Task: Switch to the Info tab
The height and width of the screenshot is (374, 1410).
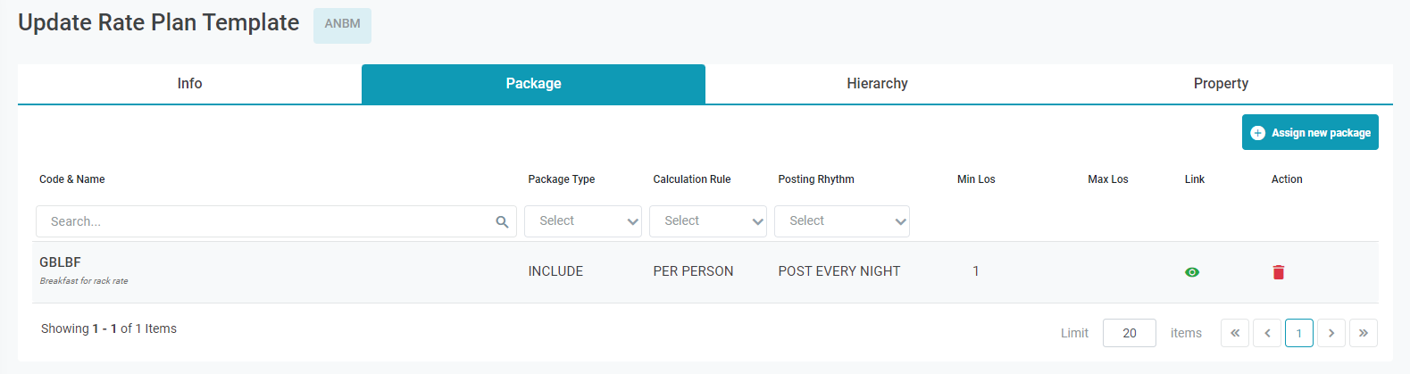Action: tap(189, 84)
